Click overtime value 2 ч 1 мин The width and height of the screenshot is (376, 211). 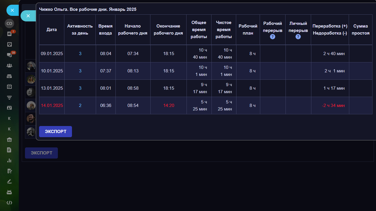335,71
